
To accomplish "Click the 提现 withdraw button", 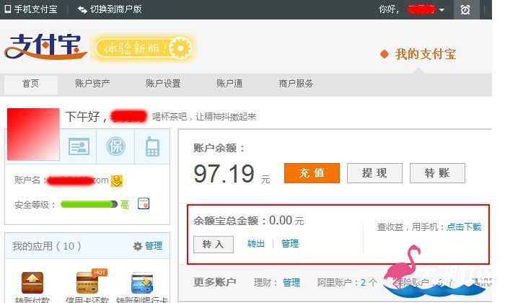I will [x=374, y=173].
